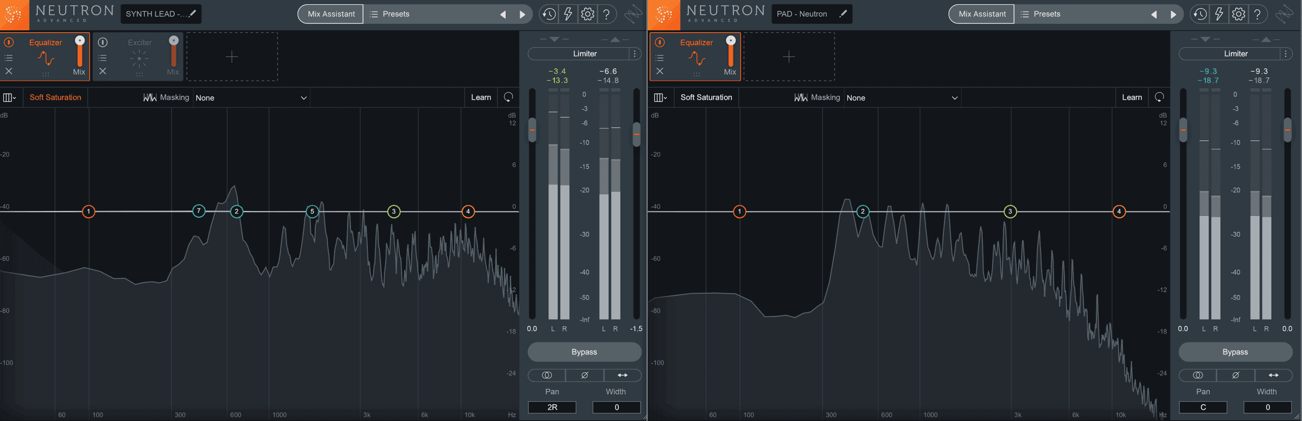1302x421 pixels.
Task: Adjust output gain slider in PAD window
Action: [1287, 130]
